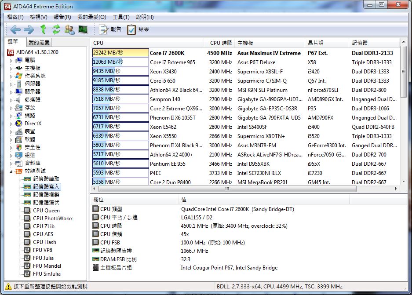The height and width of the screenshot is (295, 412).
Task: Click the Users toolbar icon
Action: (x=69, y=29)
